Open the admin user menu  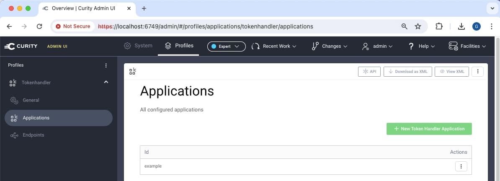tap(377, 46)
